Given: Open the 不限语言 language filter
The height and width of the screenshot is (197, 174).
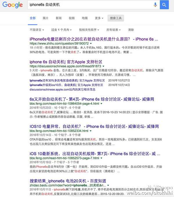Looking at the screenshot, I should 37,30.
